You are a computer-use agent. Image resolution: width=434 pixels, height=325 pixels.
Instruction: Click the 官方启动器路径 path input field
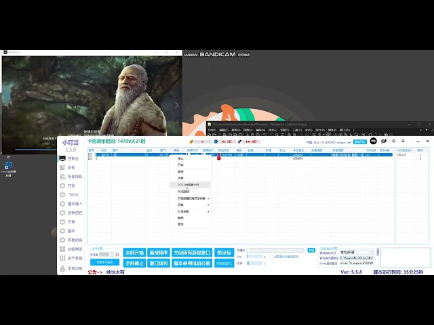356,258
